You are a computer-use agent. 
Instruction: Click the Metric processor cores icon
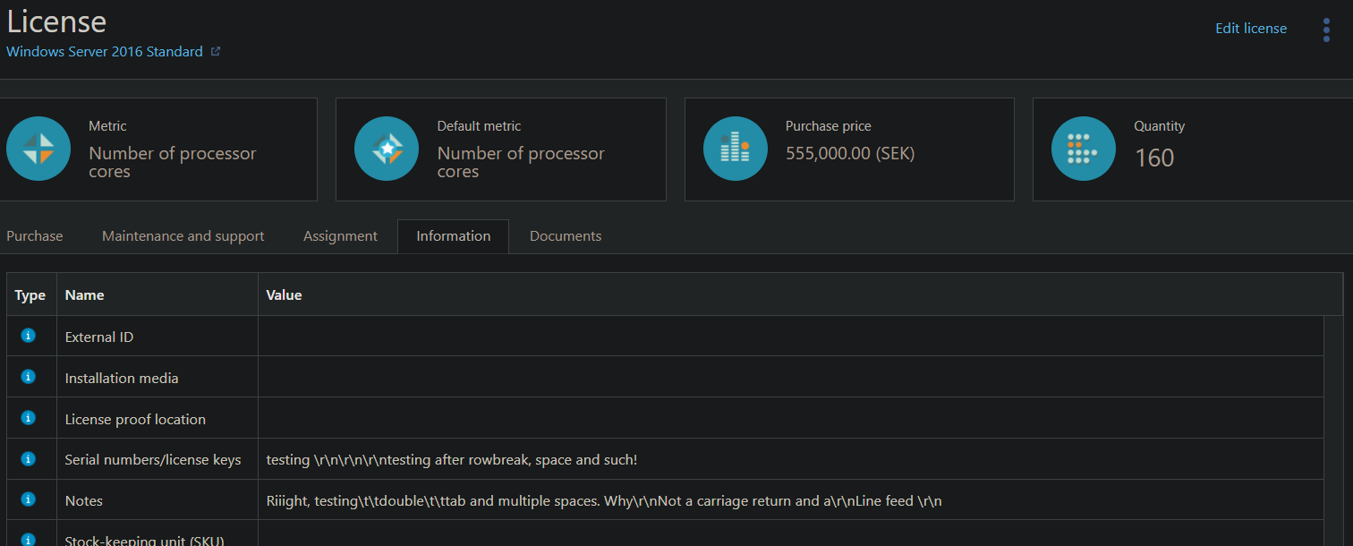[x=38, y=149]
